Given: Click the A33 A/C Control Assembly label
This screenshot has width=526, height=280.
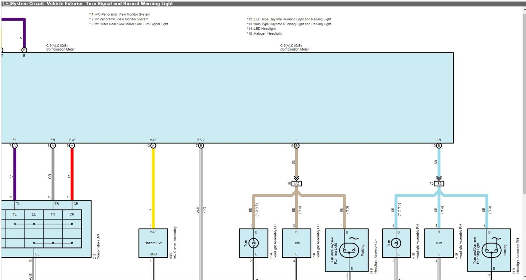Looking at the screenshot, I should [x=173, y=243].
